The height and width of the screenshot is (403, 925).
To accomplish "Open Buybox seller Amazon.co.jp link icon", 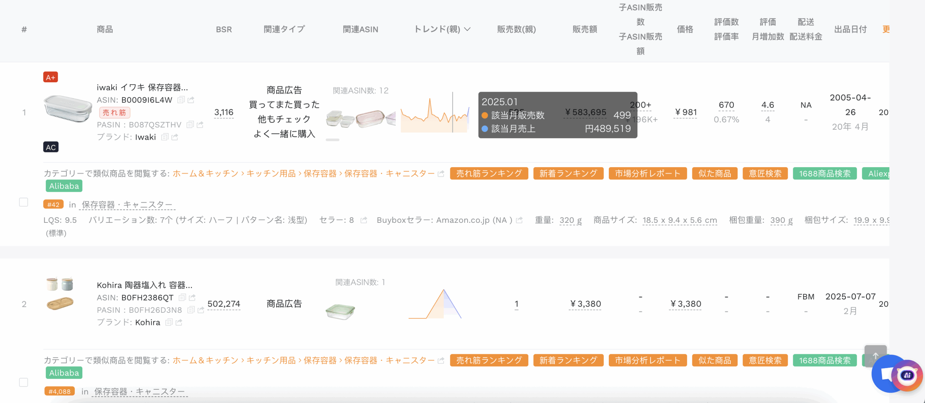I will 519,220.
